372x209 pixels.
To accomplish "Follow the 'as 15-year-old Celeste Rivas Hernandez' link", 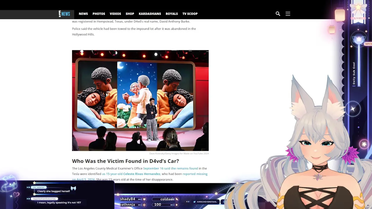I will click(131, 174).
